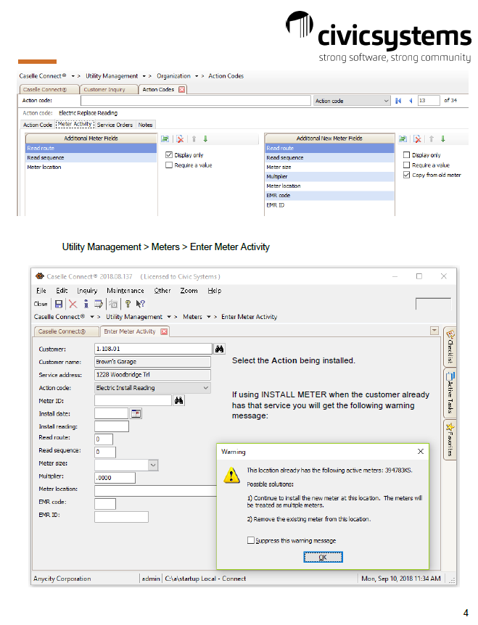Open the Maintenance menu
The height and width of the screenshot is (625, 478).
coord(125,291)
